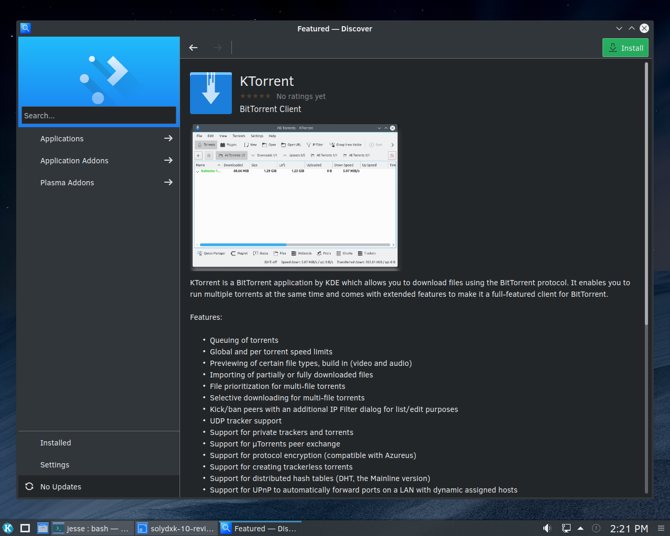This screenshot has width=670, height=536.
Task: Open the KDE application launcher
Action: click(8, 528)
